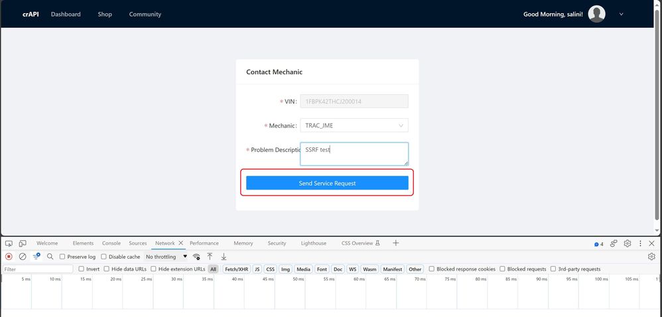Filter requests by All
This screenshot has height=317, width=662.
(213, 269)
